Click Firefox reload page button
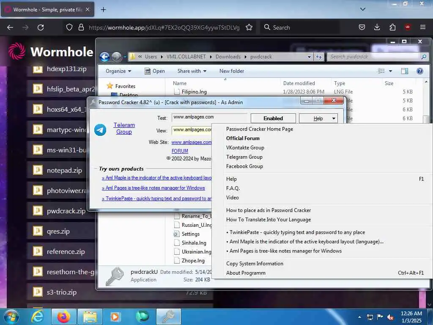Viewport: 433px width, 325px height. 41,28
